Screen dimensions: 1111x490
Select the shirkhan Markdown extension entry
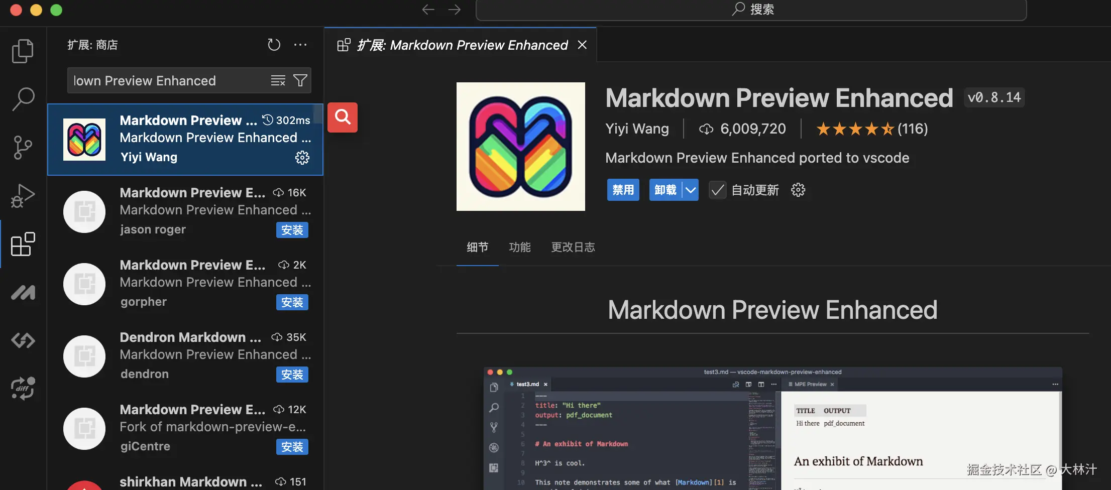[x=185, y=478]
